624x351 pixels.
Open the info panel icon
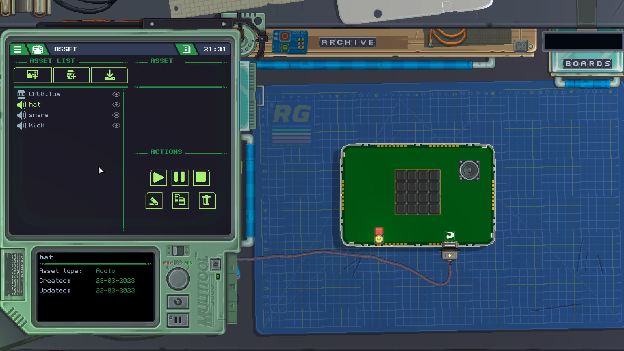tap(186, 49)
